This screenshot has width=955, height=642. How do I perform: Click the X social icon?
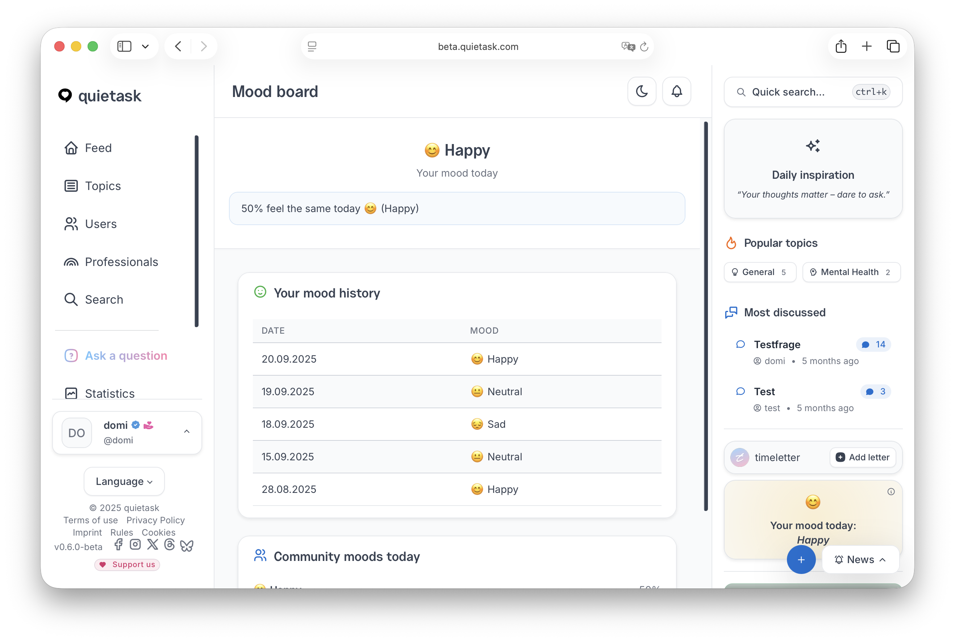tap(153, 545)
